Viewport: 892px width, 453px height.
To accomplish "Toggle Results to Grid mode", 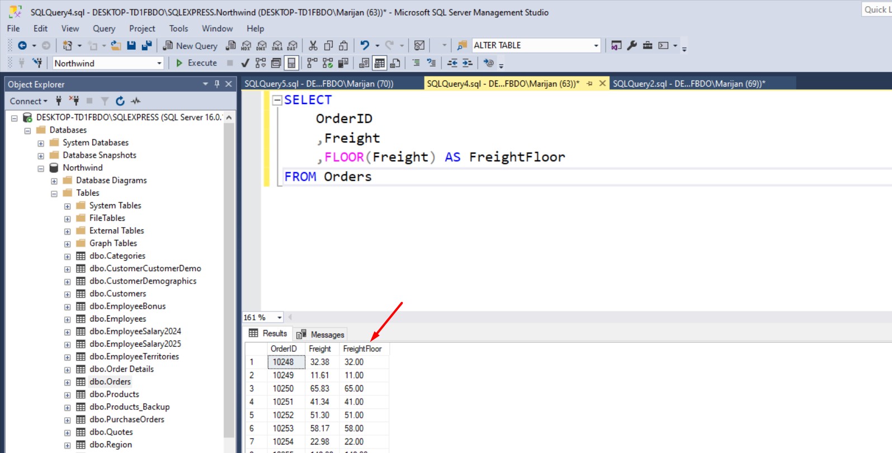I will [x=380, y=63].
